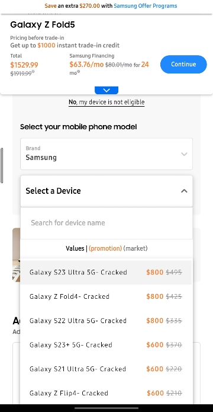The width and height of the screenshot is (213, 412).
Task: Expand the blue summary panel chevron
Action: [x=106, y=90]
